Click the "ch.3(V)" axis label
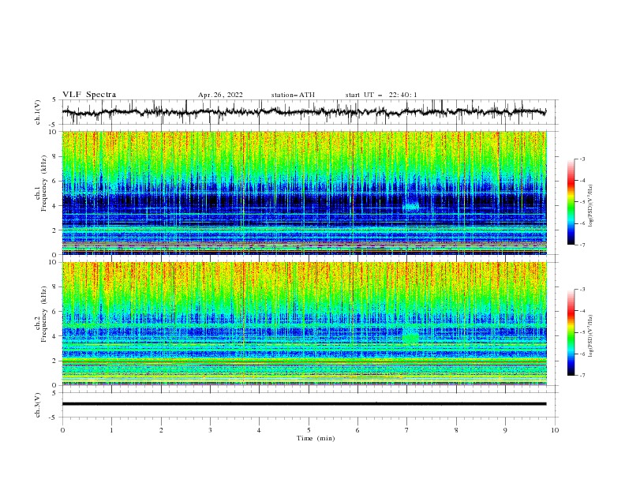This screenshot has width=625, height=483. coord(38,405)
